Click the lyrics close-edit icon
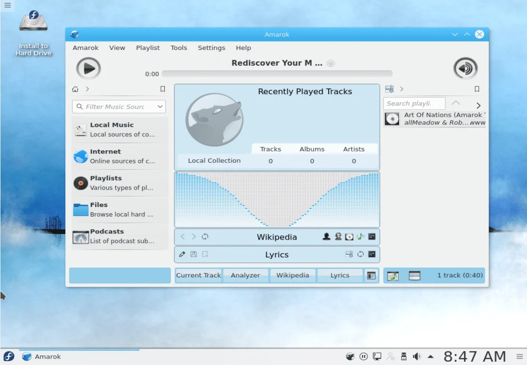 click(x=205, y=255)
